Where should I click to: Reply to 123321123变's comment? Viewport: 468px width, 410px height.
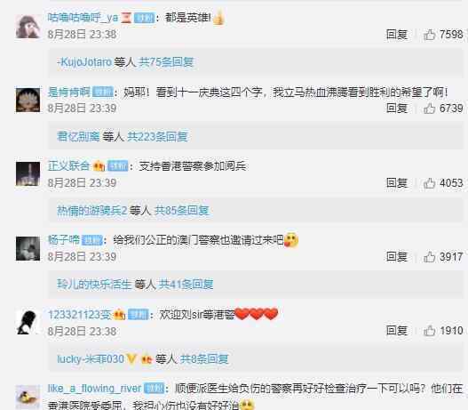tap(397, 331)
